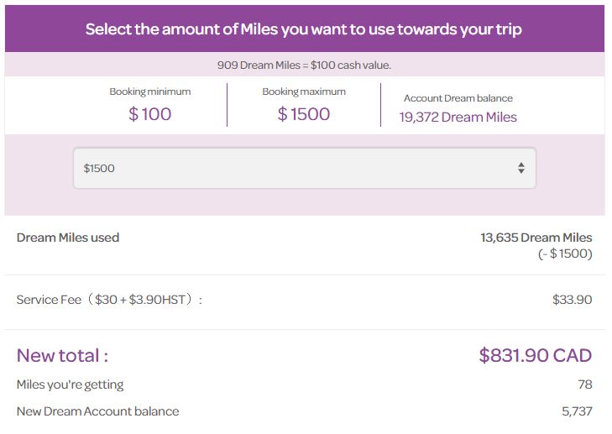Click the 13,635 Dream Miles amount
Image resolution: width=612 pixels, height=434 pixels.
point(536,238)
